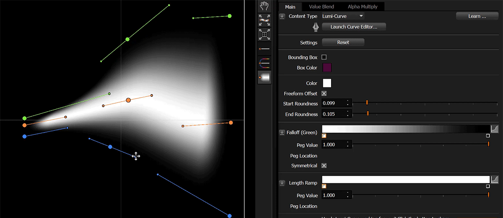503x218 pixels.
Task: Enable the Bounding Box checkbox
Action: coord(324,57)
